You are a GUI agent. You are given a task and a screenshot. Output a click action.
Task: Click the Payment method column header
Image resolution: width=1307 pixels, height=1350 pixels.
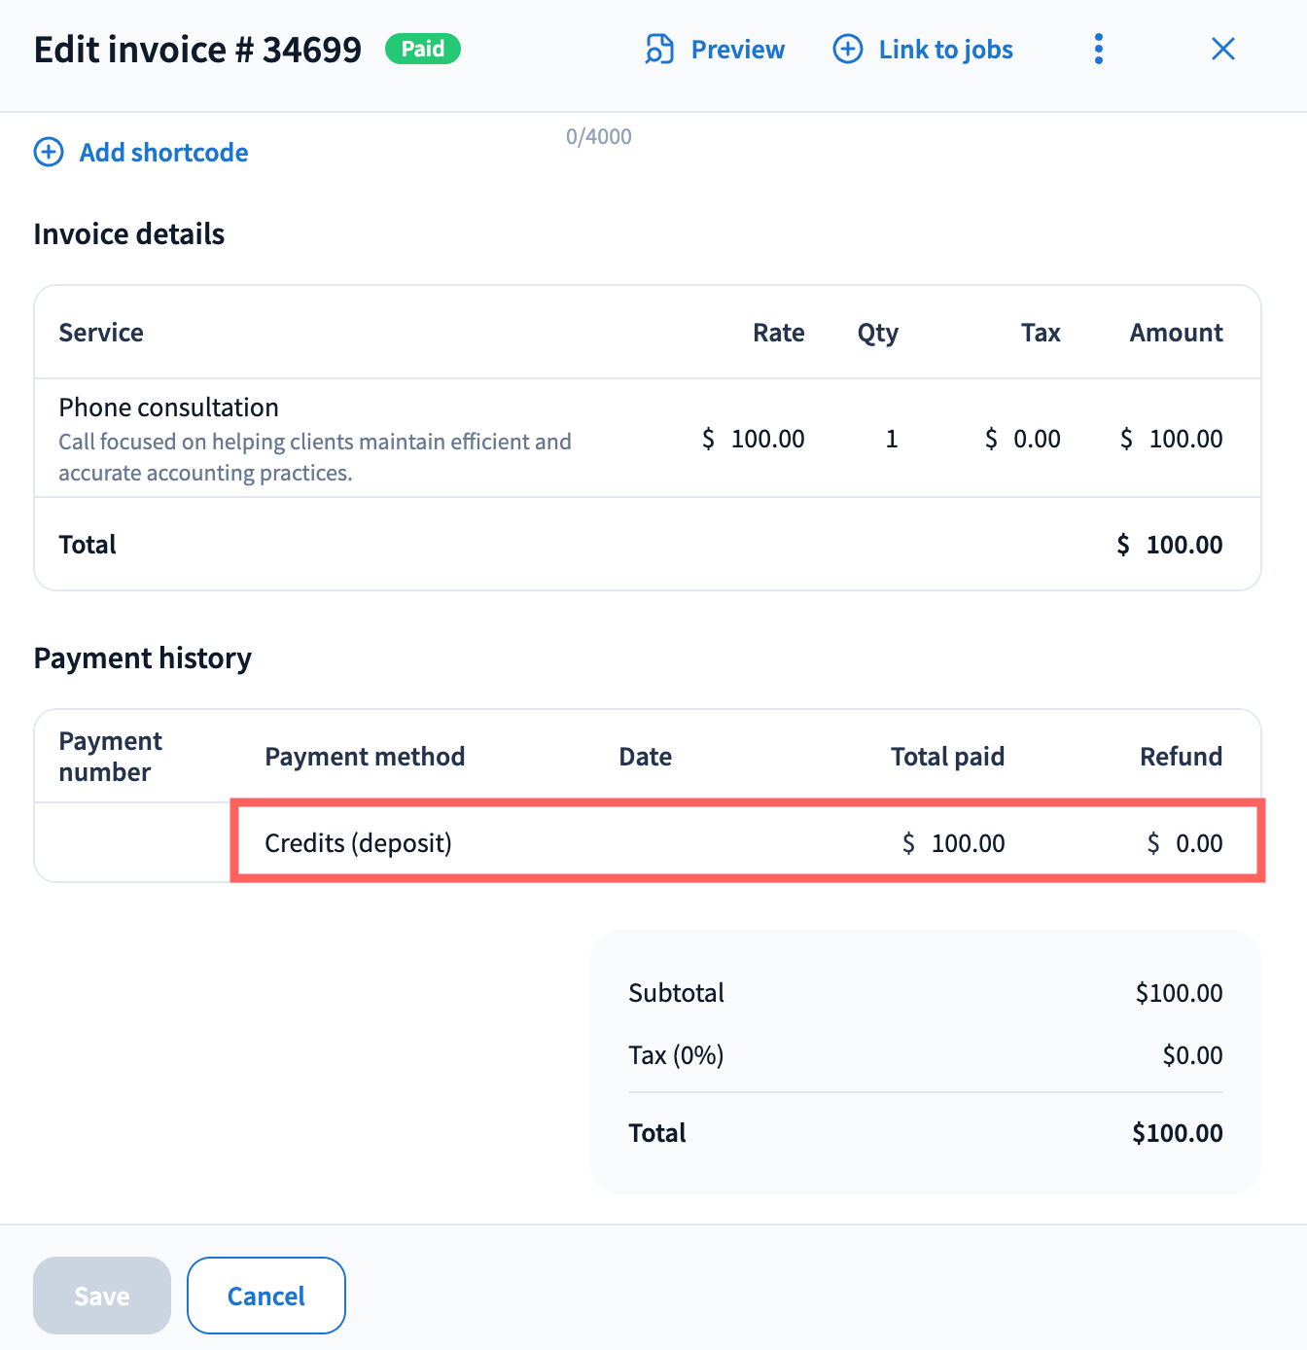[x=365, y=757]
